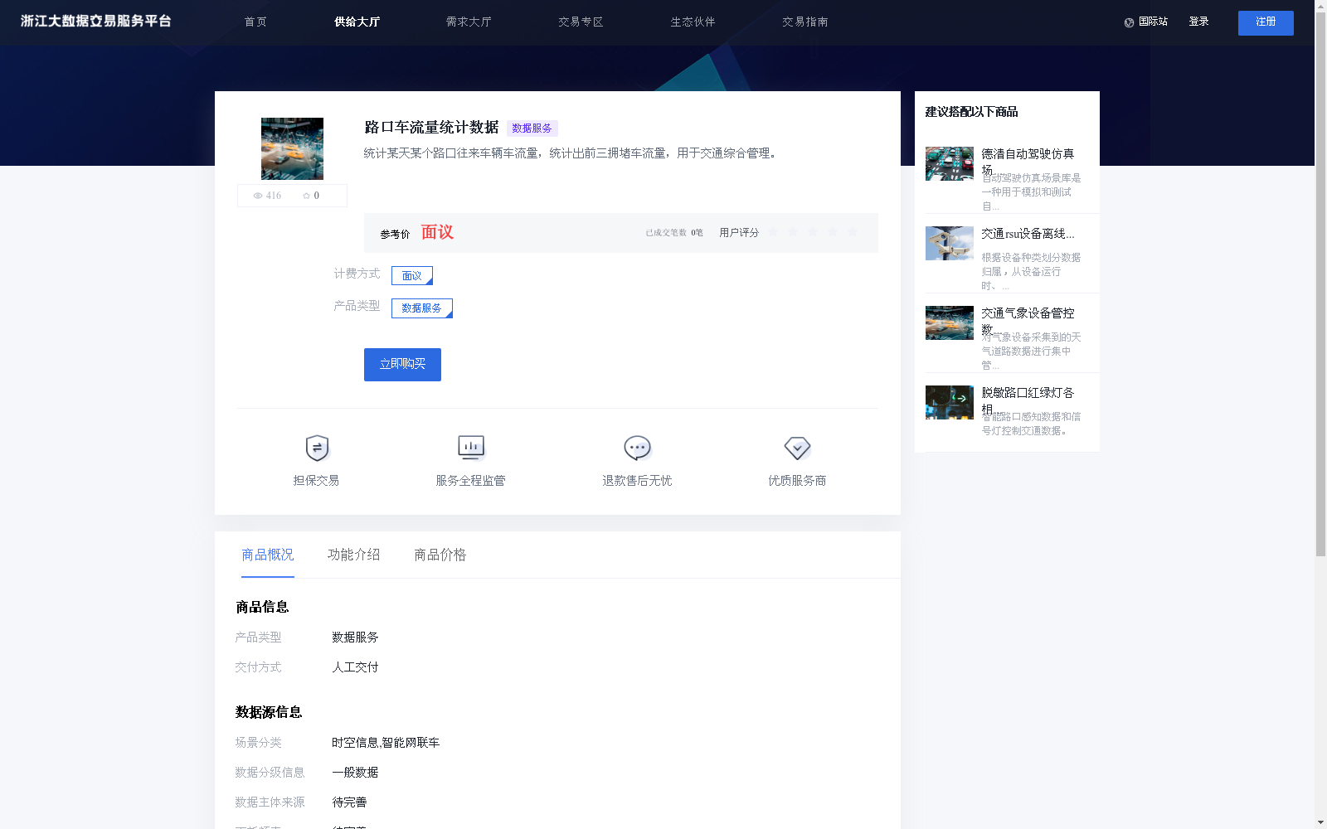
Task: Click the star favorite icon showing 0
Action: (x=306, y=196)
